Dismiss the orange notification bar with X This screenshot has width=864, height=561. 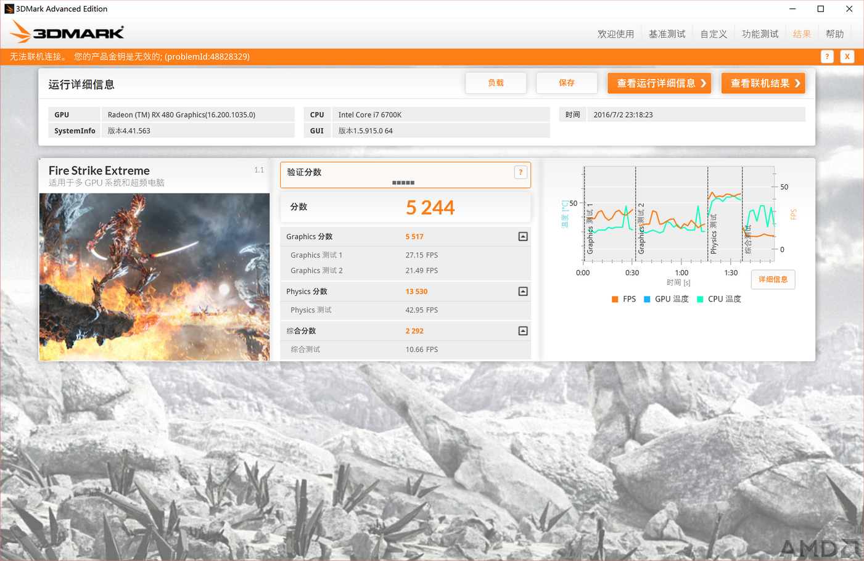(847, 57)
